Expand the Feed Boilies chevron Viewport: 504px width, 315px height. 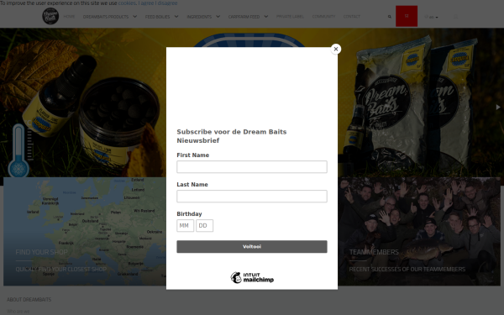click(176, 17)
